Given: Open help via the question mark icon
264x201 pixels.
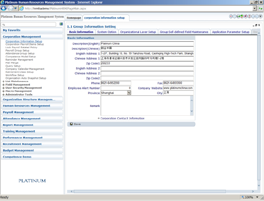Looking at the screenshot, I should (234, 16).
